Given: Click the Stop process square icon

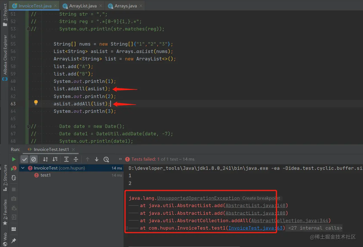Looking at the screenshot, I should tap(14, 189).
